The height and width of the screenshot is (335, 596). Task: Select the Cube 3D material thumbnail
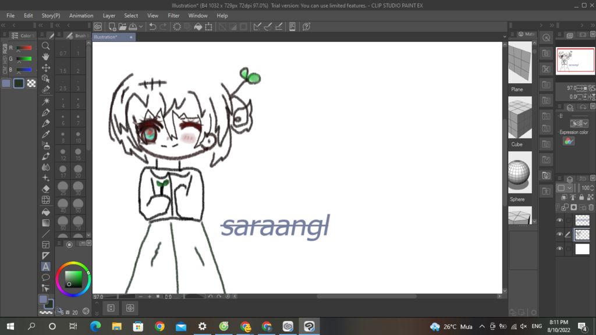520,117
